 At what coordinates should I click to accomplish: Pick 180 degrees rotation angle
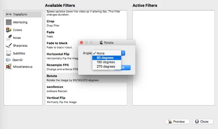(x=107, y=62)
